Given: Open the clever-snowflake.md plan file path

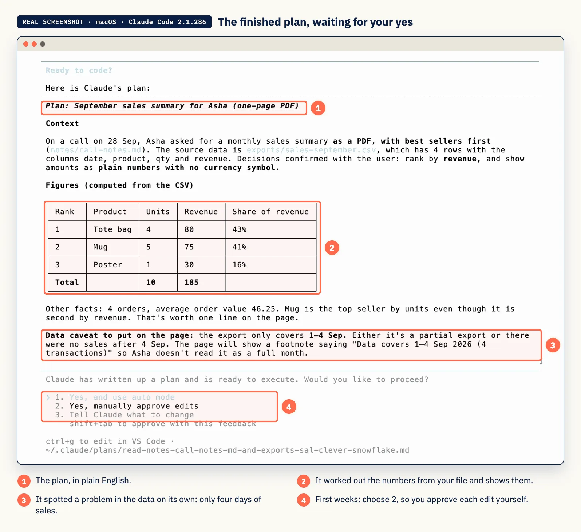Looking at the screenshot, I should pos(228,450).
